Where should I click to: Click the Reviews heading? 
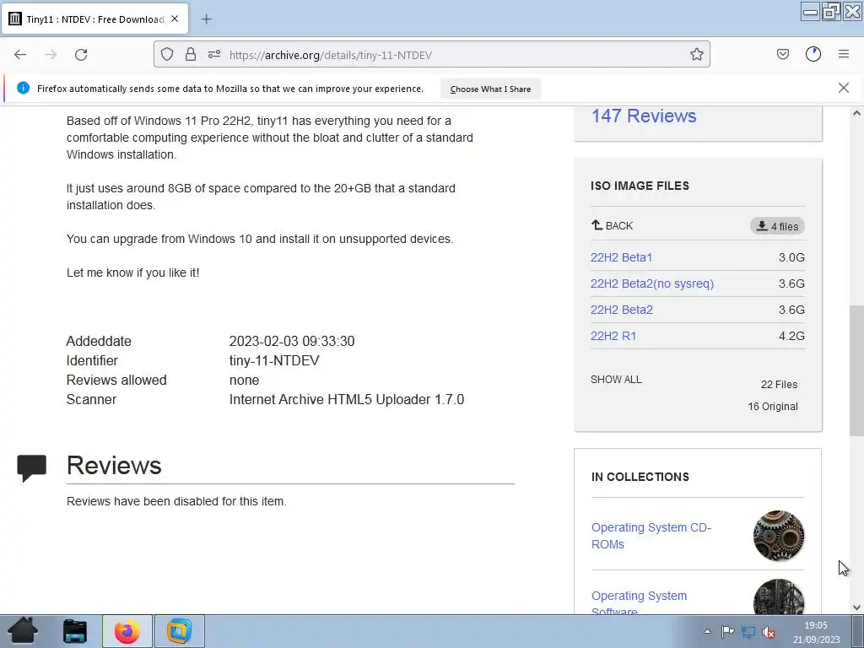pos(114,466)
